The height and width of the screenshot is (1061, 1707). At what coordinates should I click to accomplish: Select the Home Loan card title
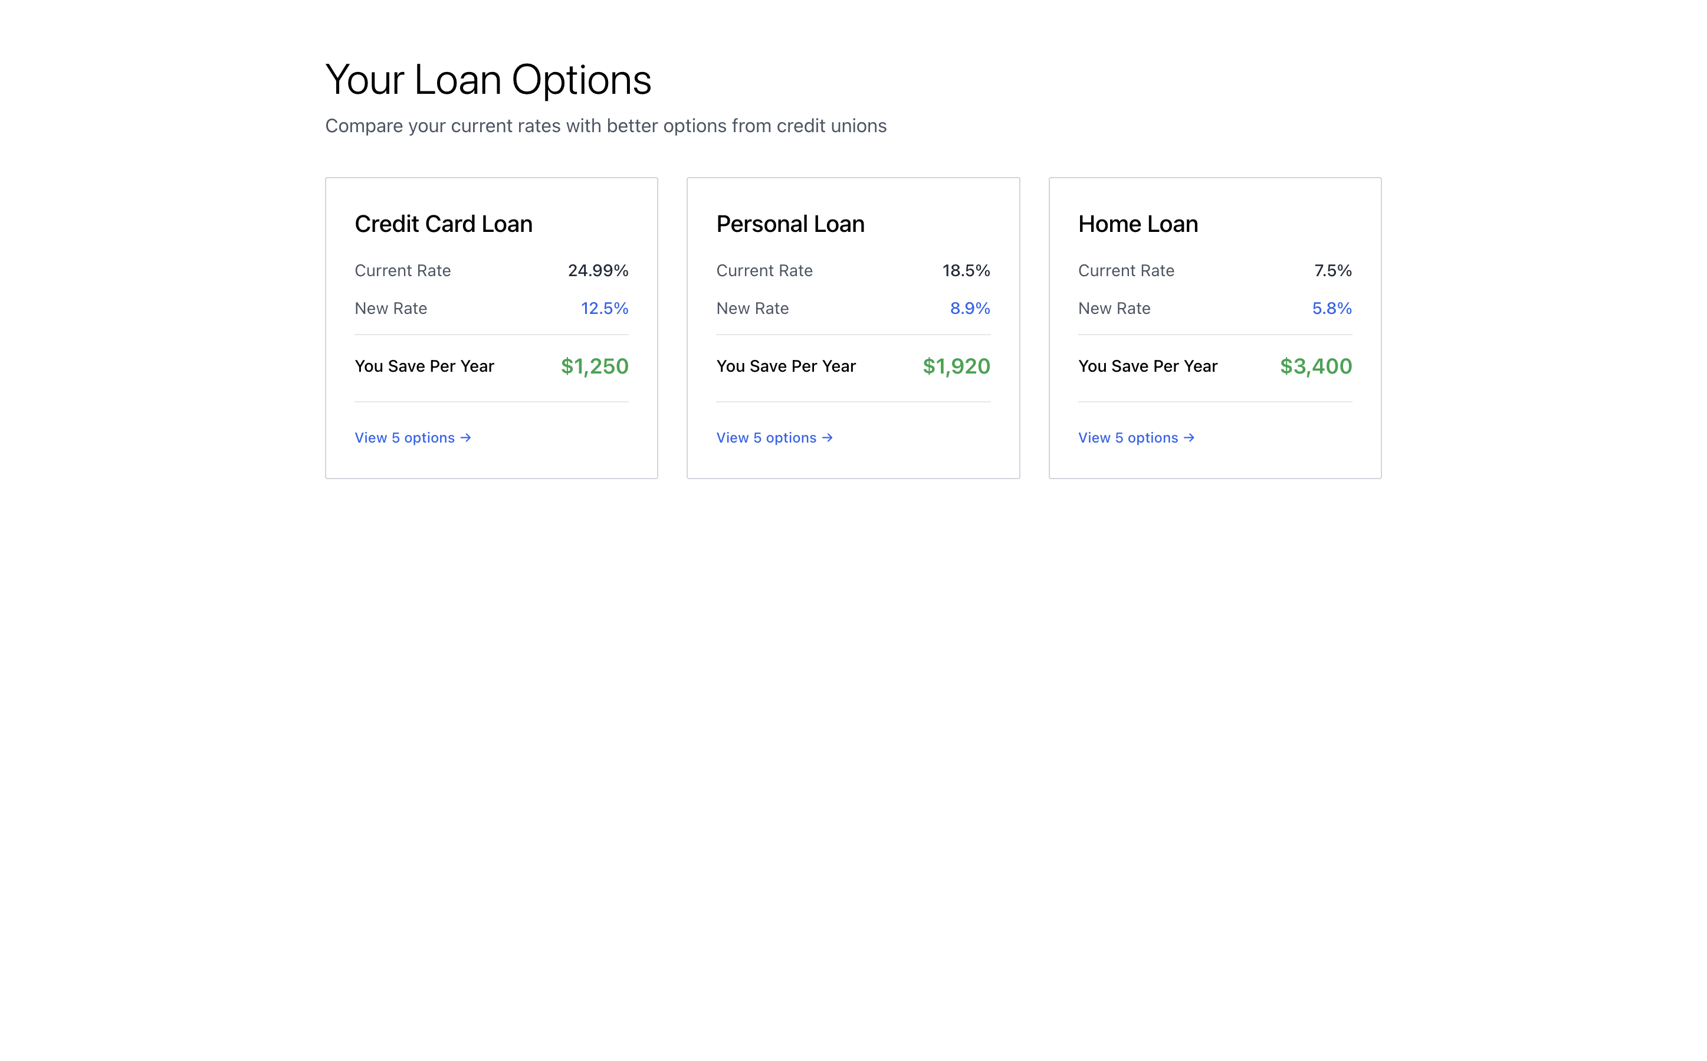click(x=1138, y=224)
